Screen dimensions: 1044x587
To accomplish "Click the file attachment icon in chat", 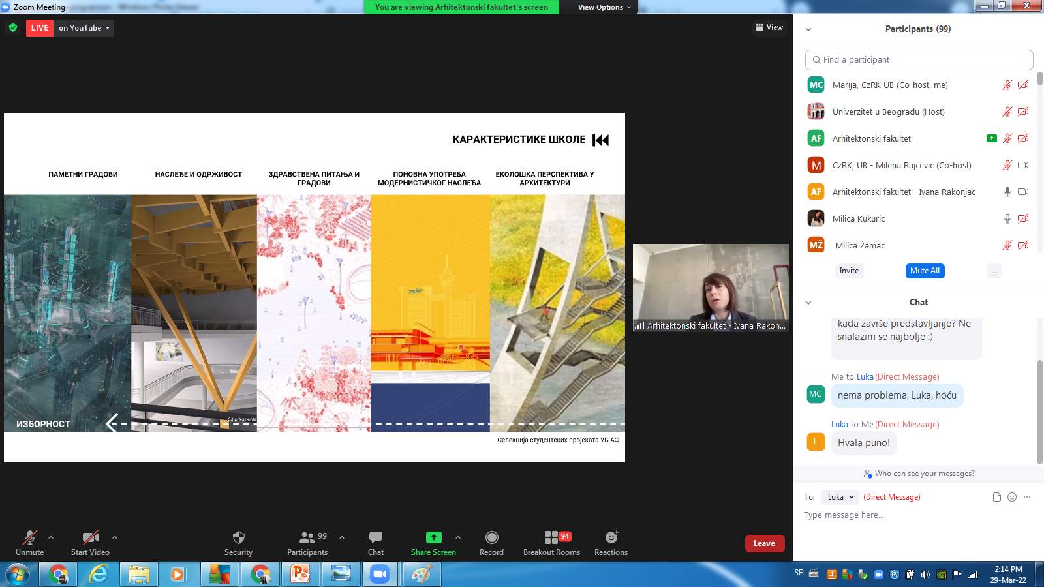I will tap(996, 497).
